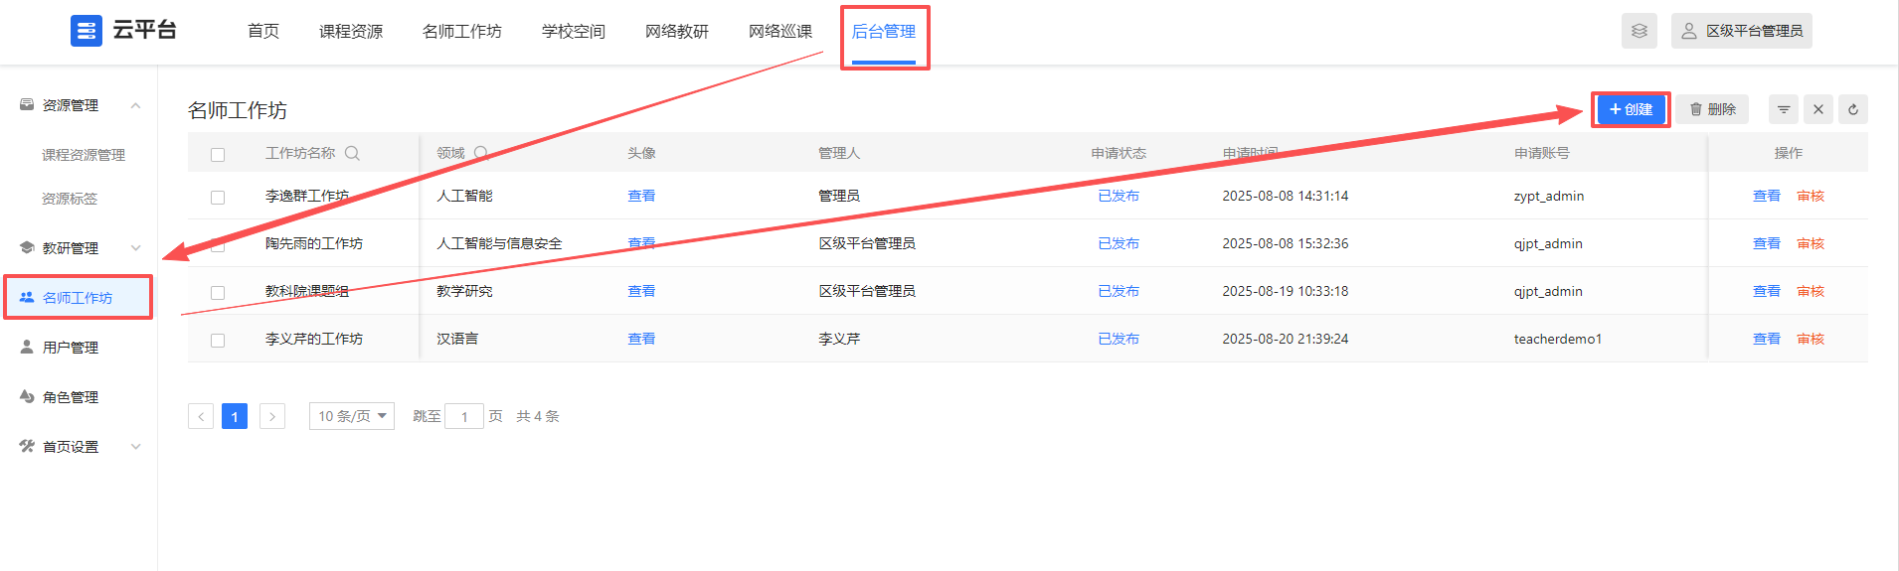The height and width of the screenshot is (571, 1899).
Task: Open the 10 条/页 page size dropdown
Action: click(352, 416)
